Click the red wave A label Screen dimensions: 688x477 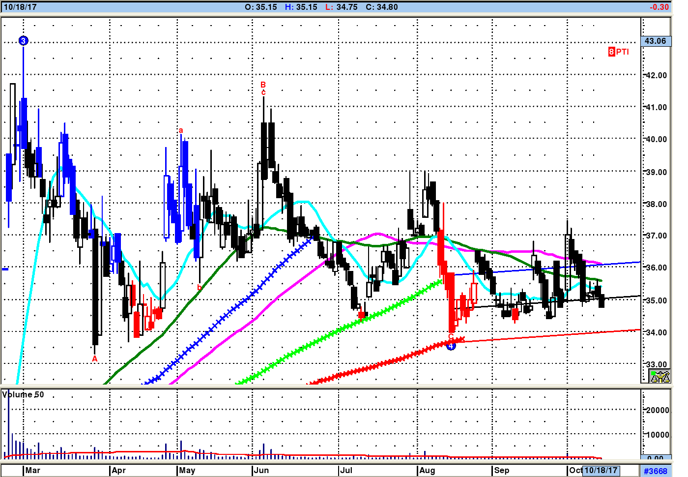(95, 359)
